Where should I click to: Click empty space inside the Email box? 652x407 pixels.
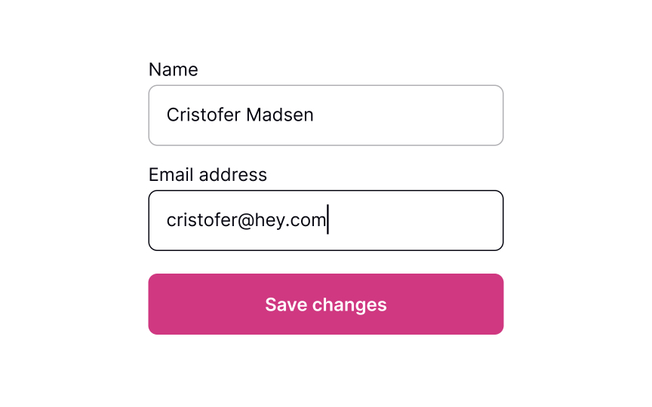[423, 220]
